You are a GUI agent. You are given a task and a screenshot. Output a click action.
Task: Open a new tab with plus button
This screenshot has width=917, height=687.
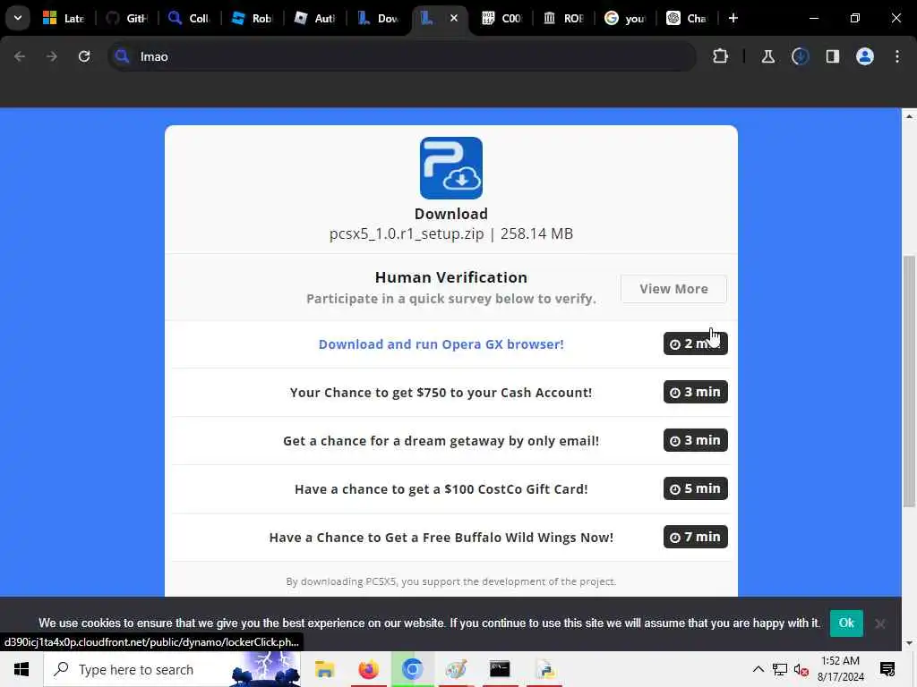click(733, 18)
